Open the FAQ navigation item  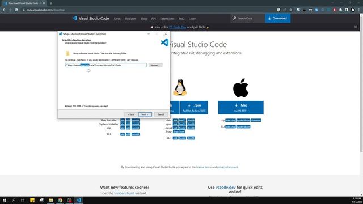[181, 19]
